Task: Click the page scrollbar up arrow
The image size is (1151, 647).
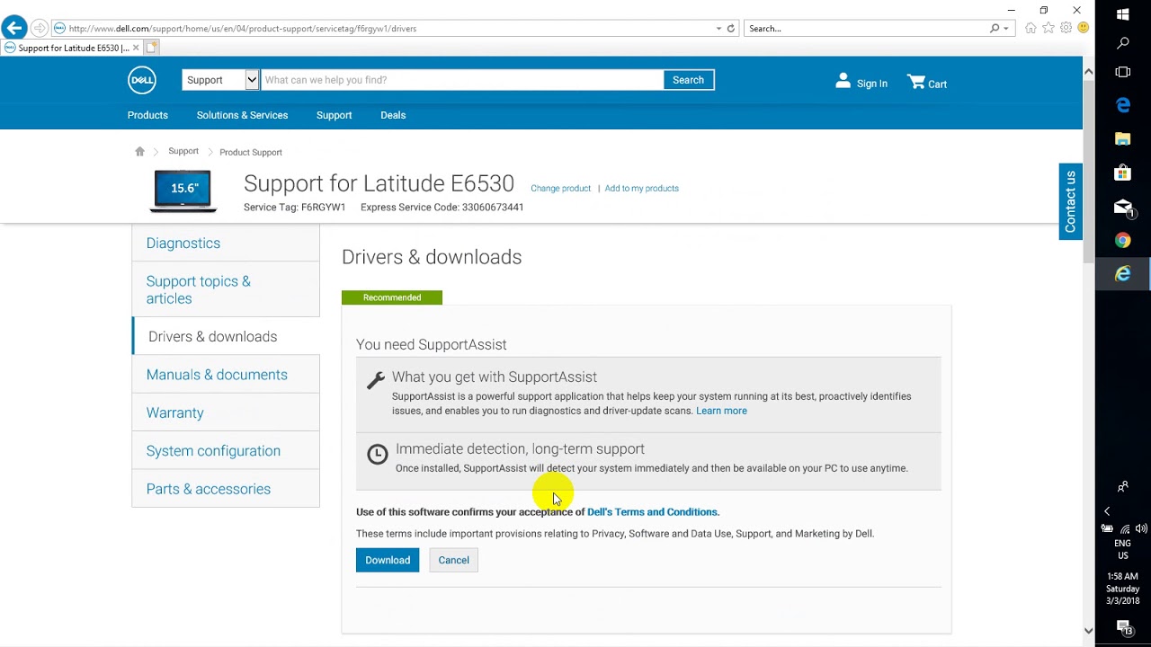Action: (1088, 71)
